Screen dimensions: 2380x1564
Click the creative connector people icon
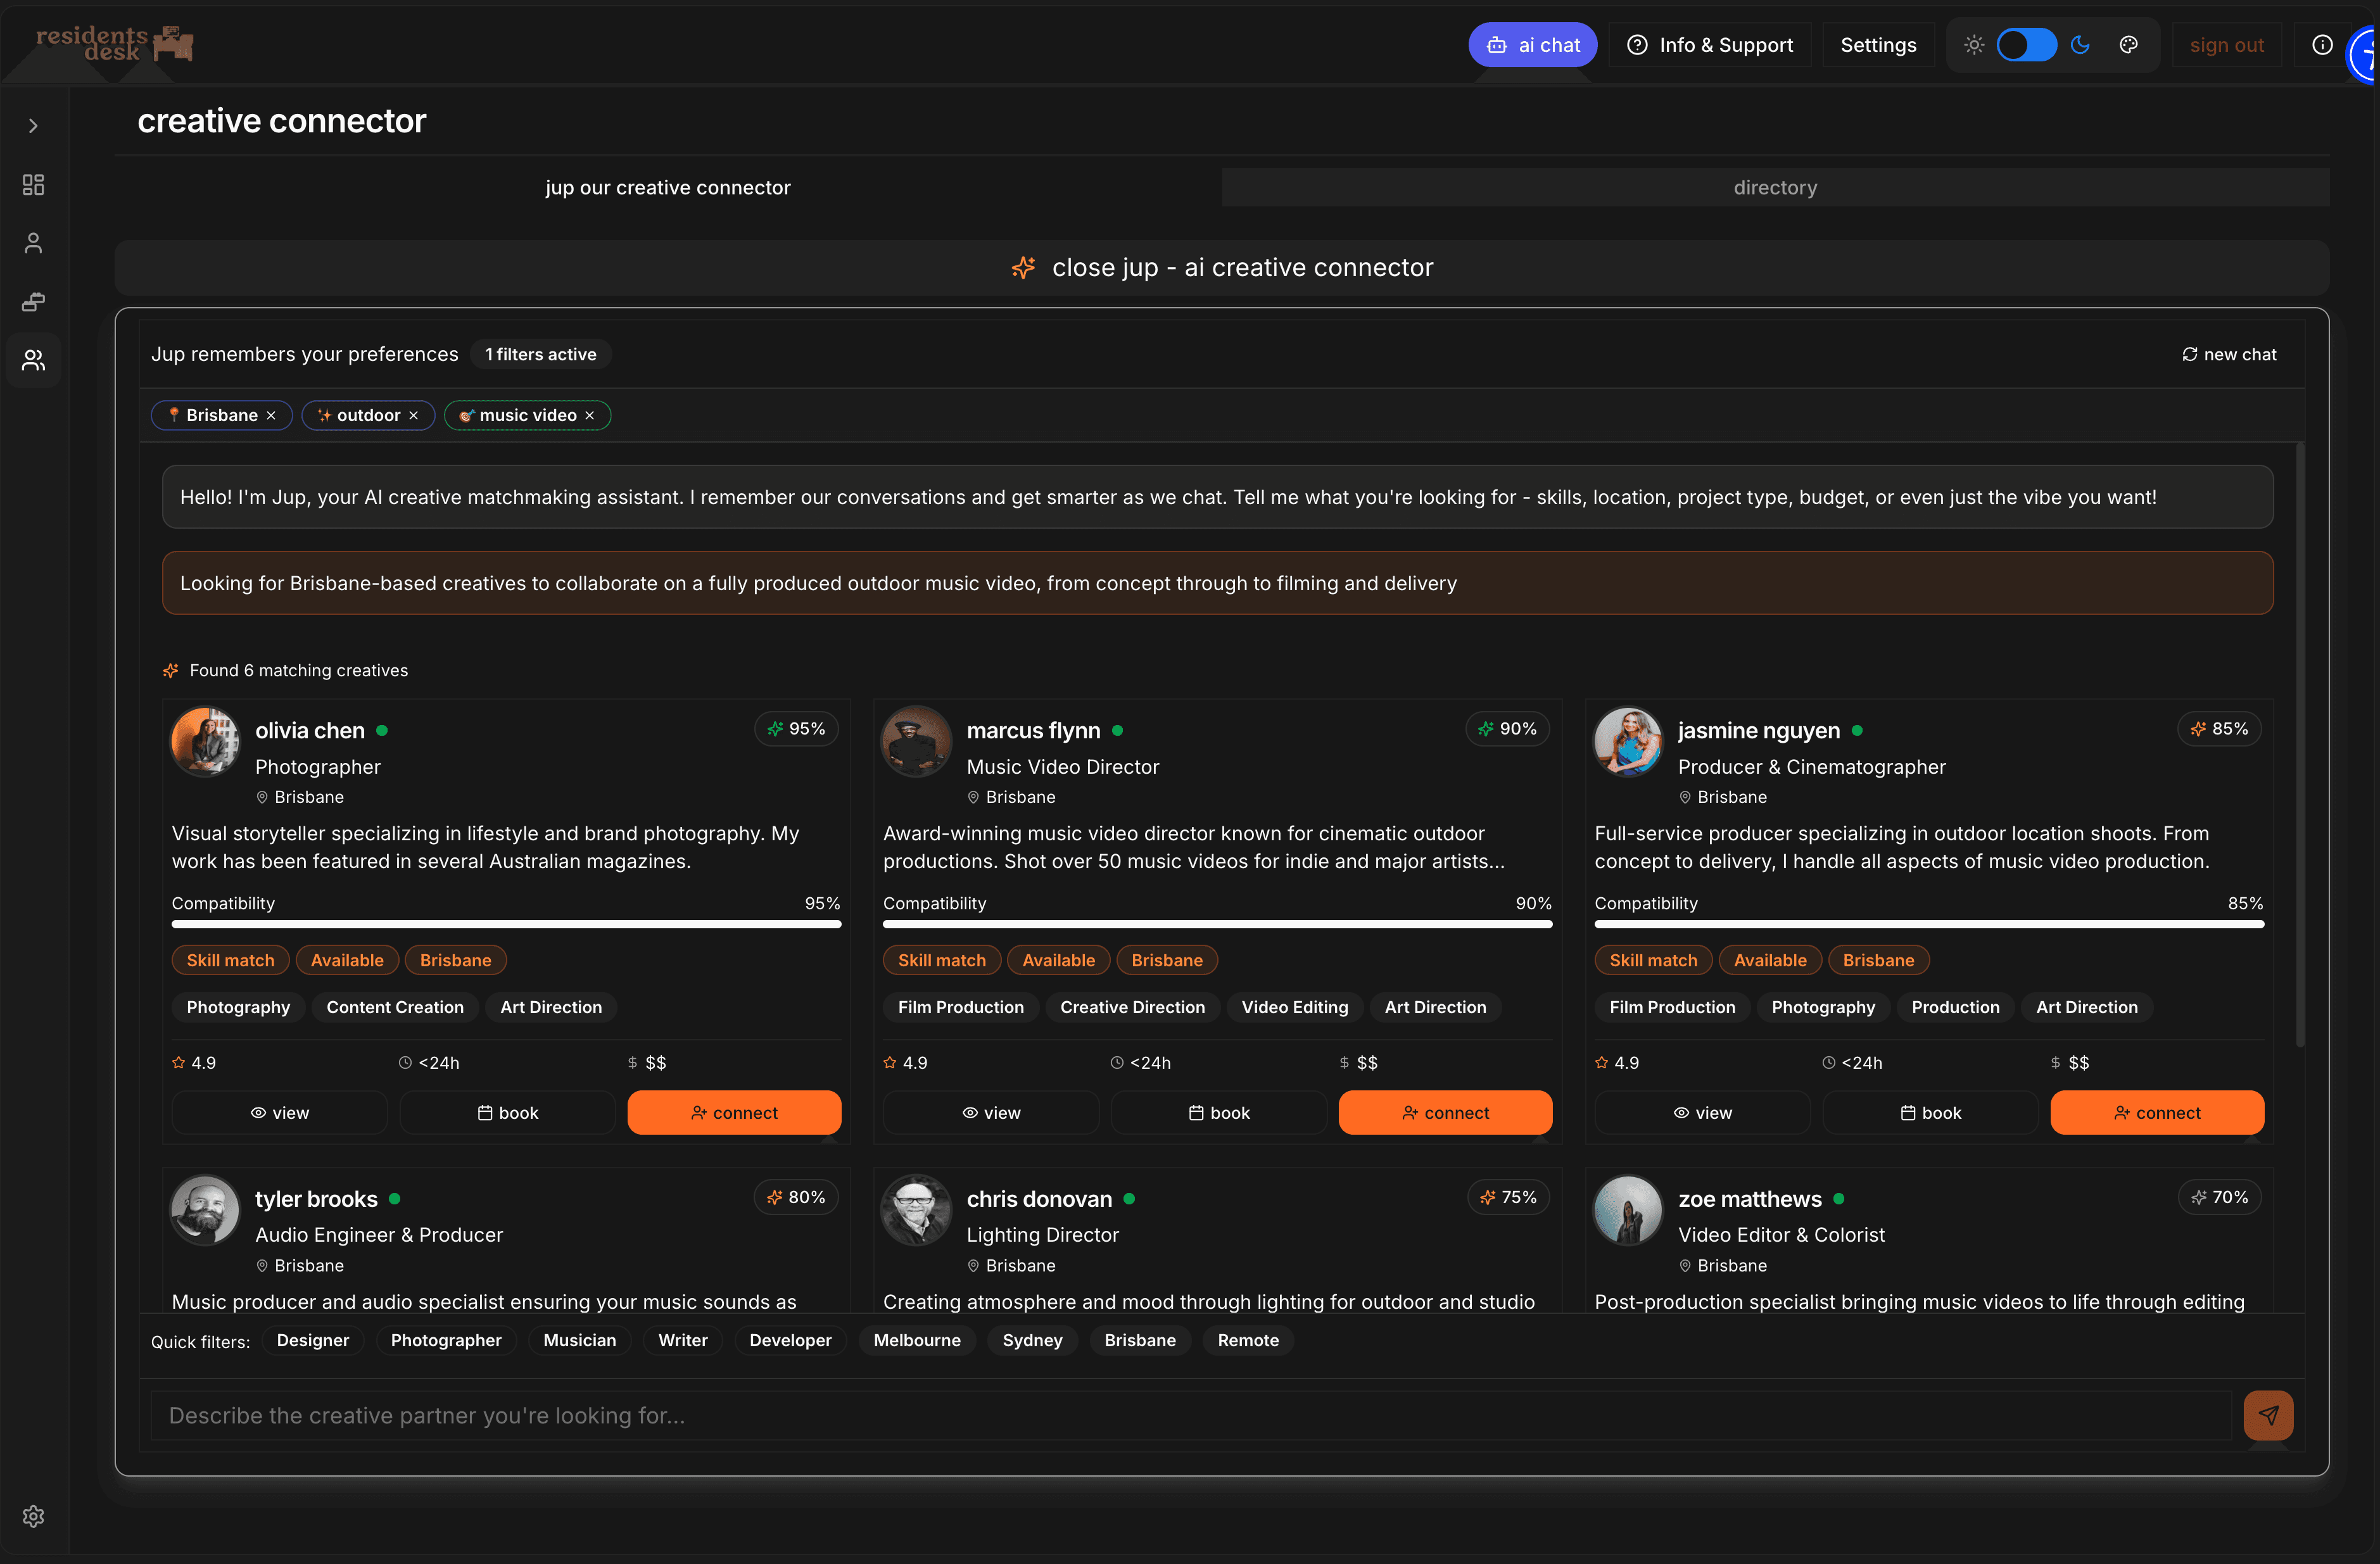coord(33,360)
